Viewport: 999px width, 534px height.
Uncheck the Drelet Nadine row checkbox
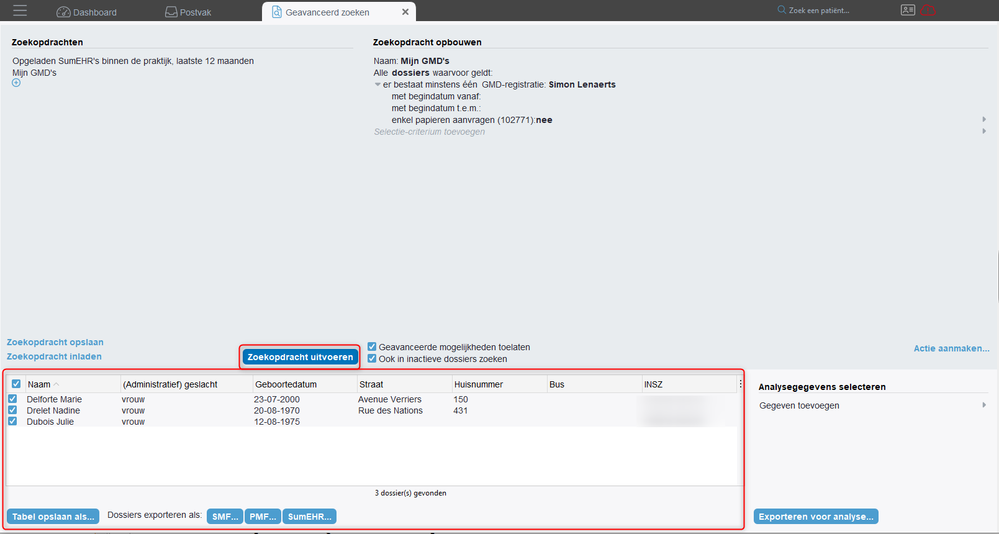(12, 410)
